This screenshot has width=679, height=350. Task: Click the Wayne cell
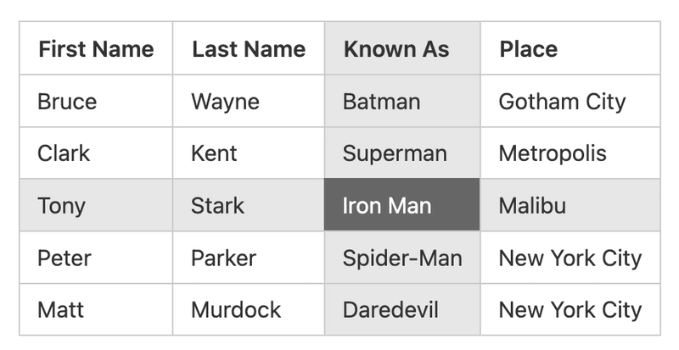click(x=249, y=101)
